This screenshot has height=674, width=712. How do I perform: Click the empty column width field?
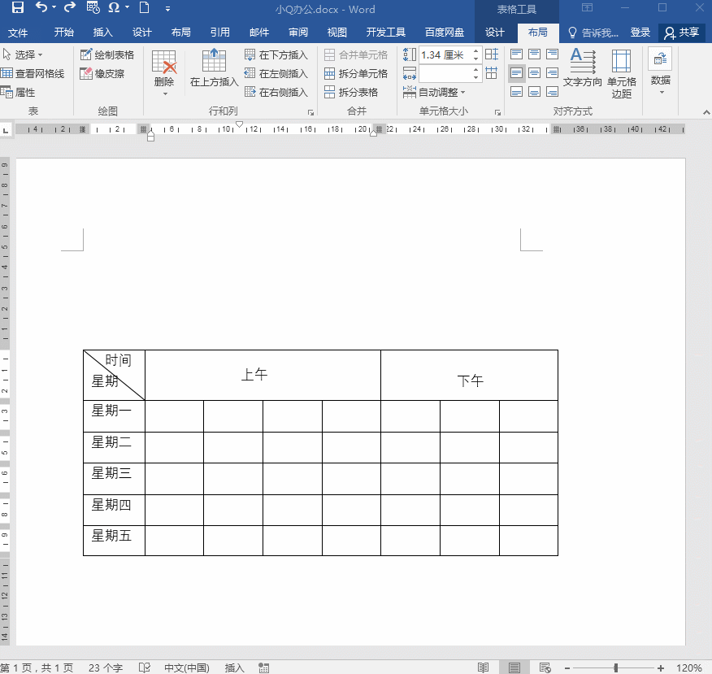pos(445,73)
